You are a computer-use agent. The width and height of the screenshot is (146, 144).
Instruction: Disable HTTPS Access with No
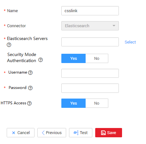[97, 103]
